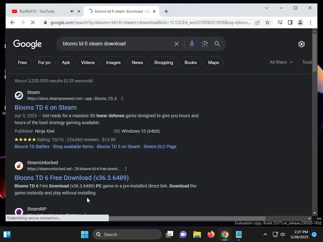Image resolution: width=323 pixels, height=242 pixels.
Task: Open the taskbar Search box
Action: pyautogui.click(x=127, y=234)
